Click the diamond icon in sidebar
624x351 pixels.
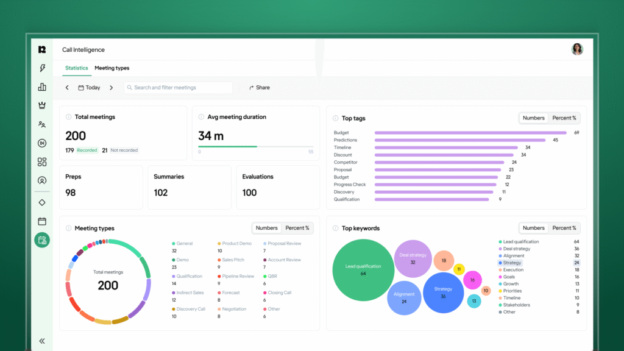(42, 202)
